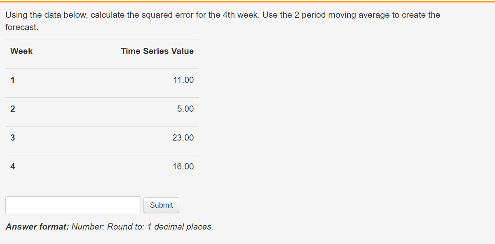Select the Time Series Value column header
Viewport: 495px width, 244px height.
click(157, 51)
